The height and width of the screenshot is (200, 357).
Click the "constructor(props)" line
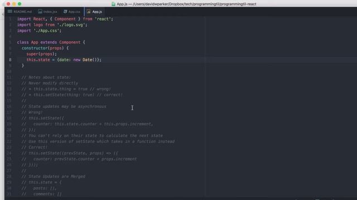pyautogui.click(x=45, y=48)
